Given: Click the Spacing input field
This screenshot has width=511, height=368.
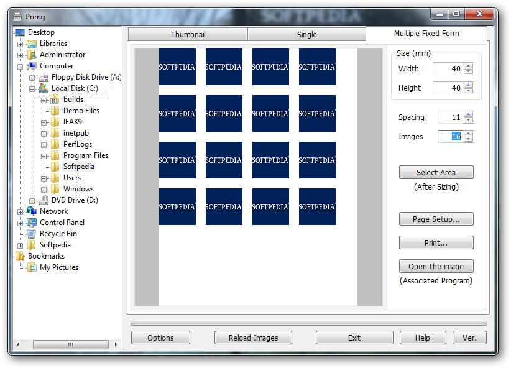Looking at the screenshot, I should click(x=450, y=117).
